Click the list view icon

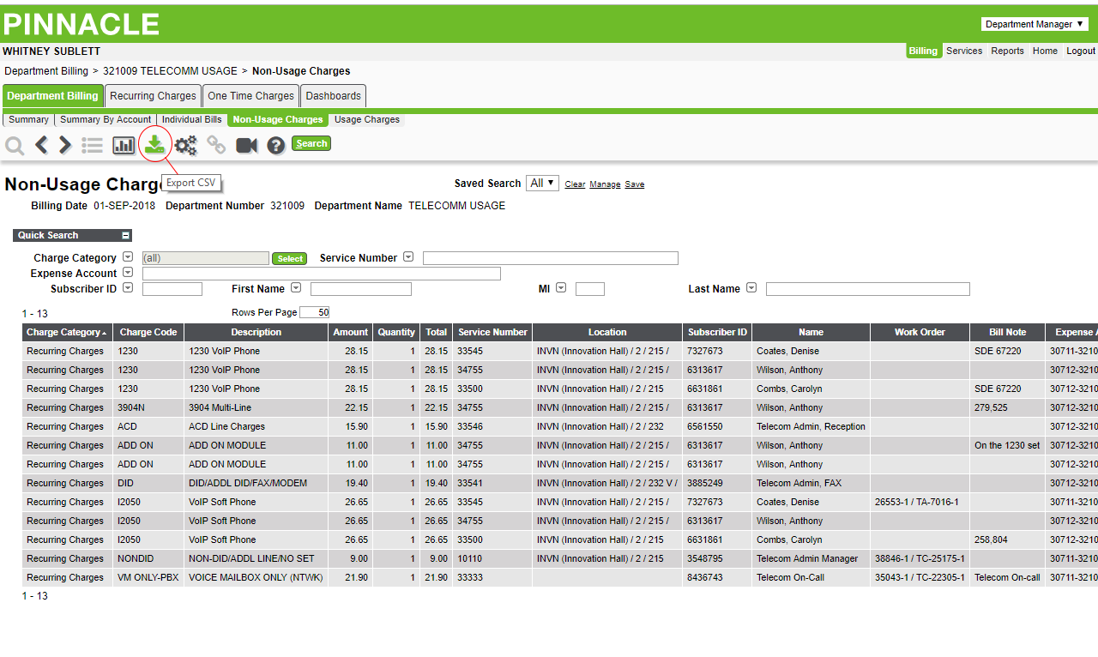[92, 145]
